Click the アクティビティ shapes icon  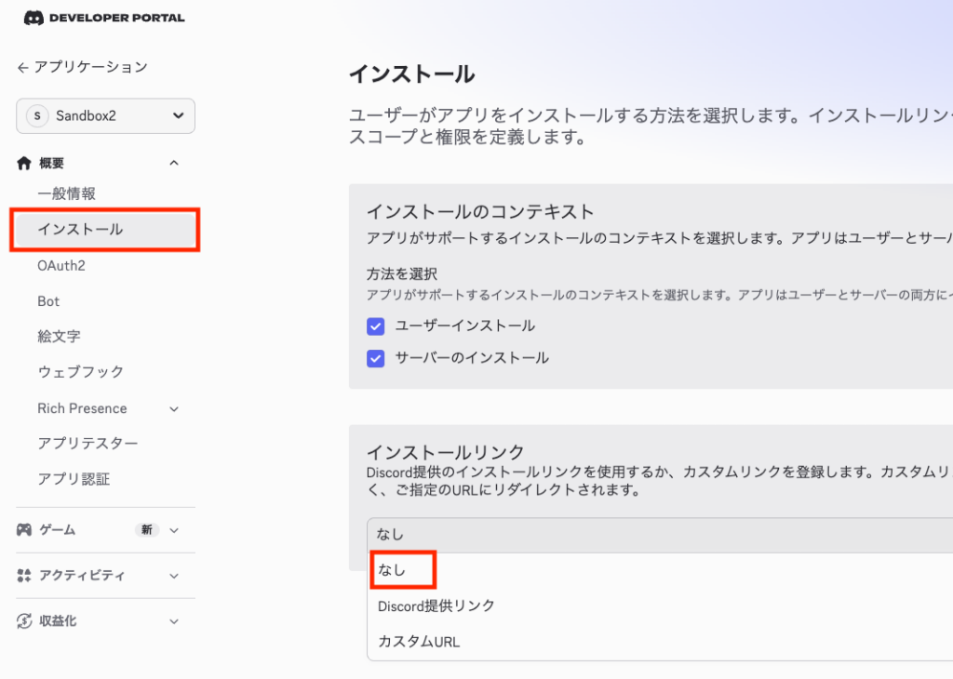pyautogui.click(x=24, y=576)
